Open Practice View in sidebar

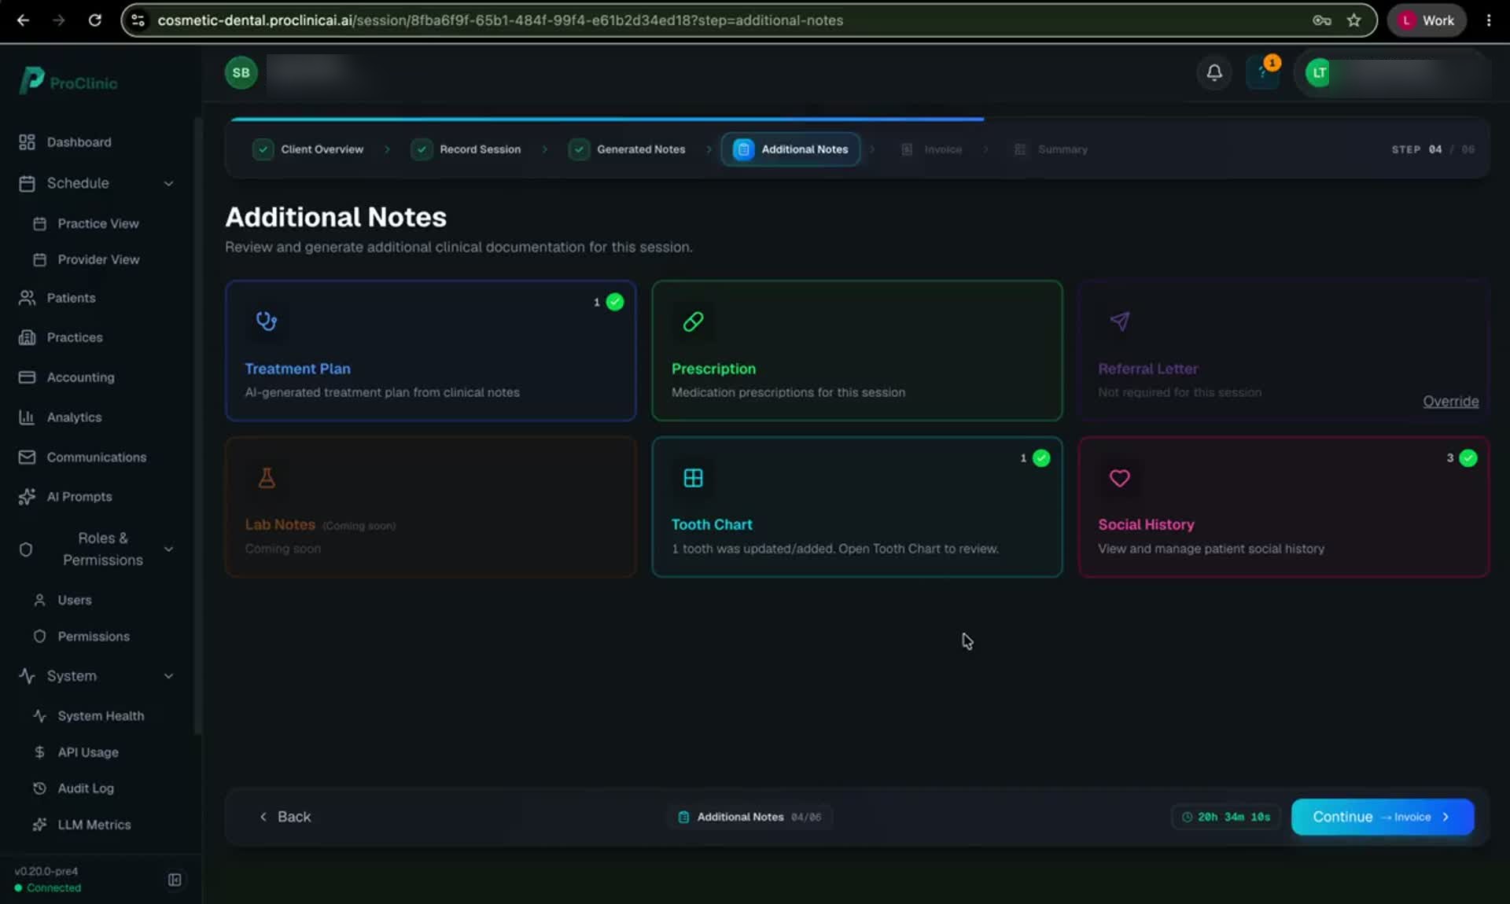[x=98, y=224]
